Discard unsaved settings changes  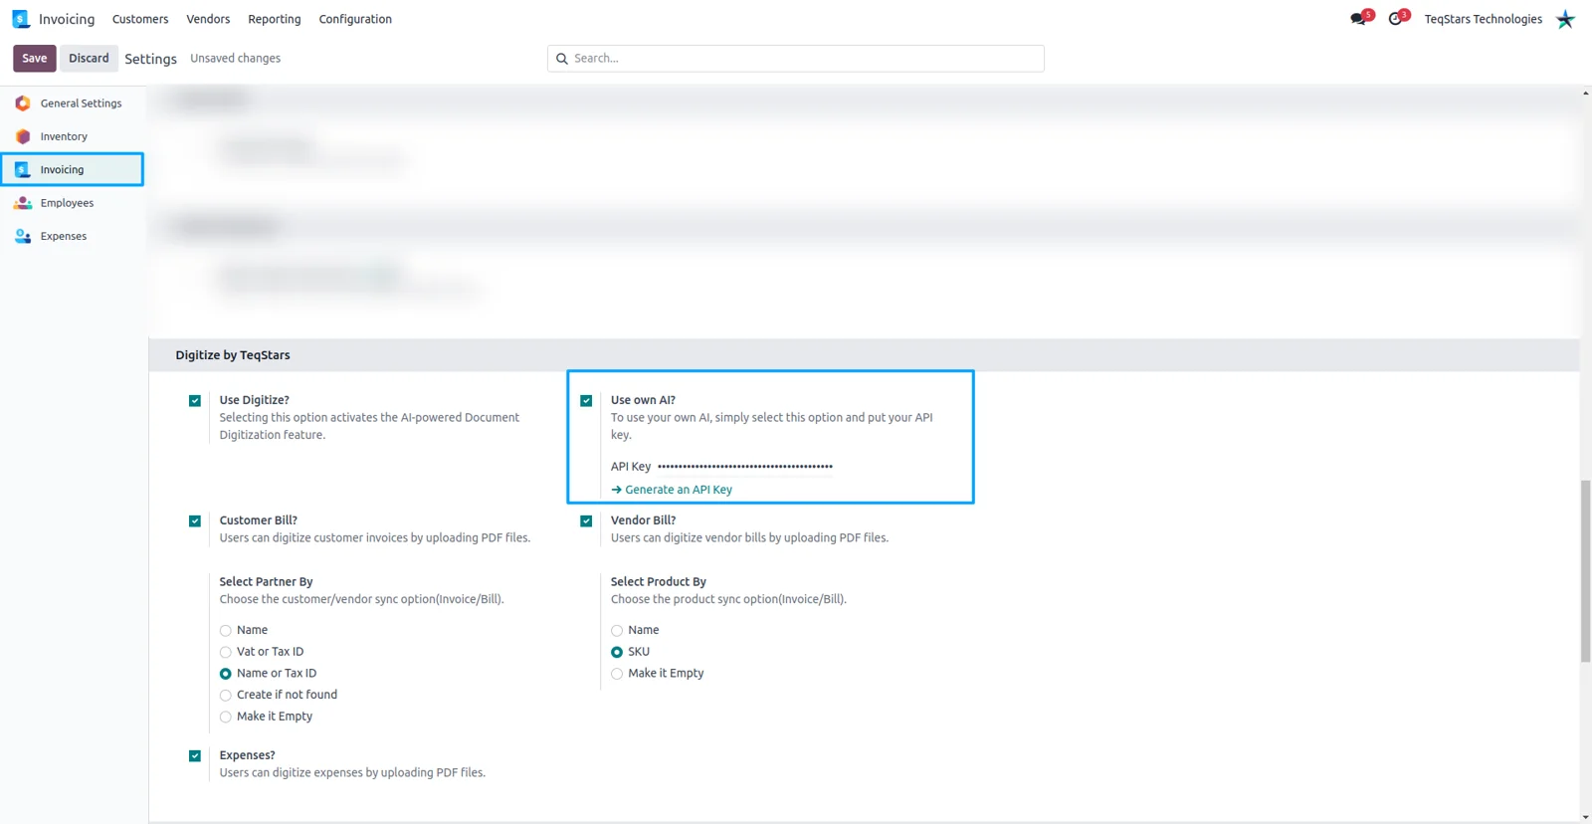(89, 59)
